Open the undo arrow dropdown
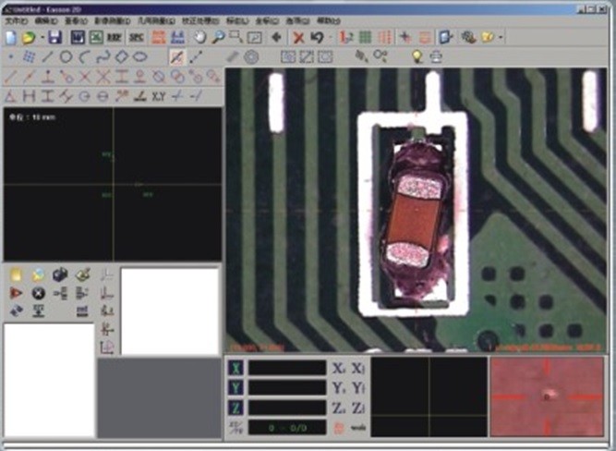This screenshot has height=451, width=616. [x=330, y=38]
